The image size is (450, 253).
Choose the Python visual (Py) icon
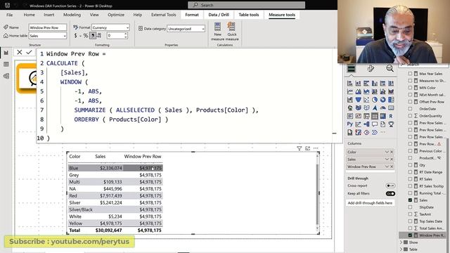350,124
